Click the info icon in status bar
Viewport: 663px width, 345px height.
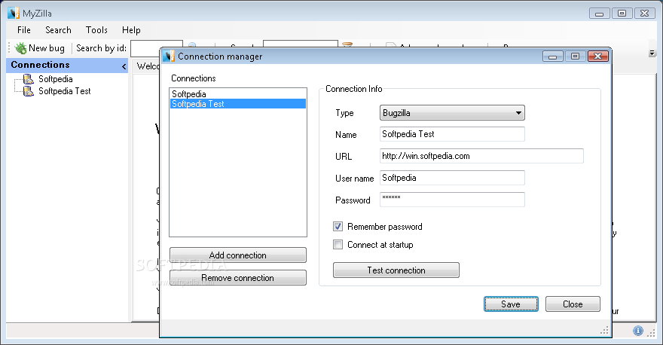[638, 331]
